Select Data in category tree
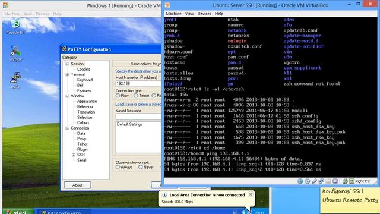 (x=81, y=133)
